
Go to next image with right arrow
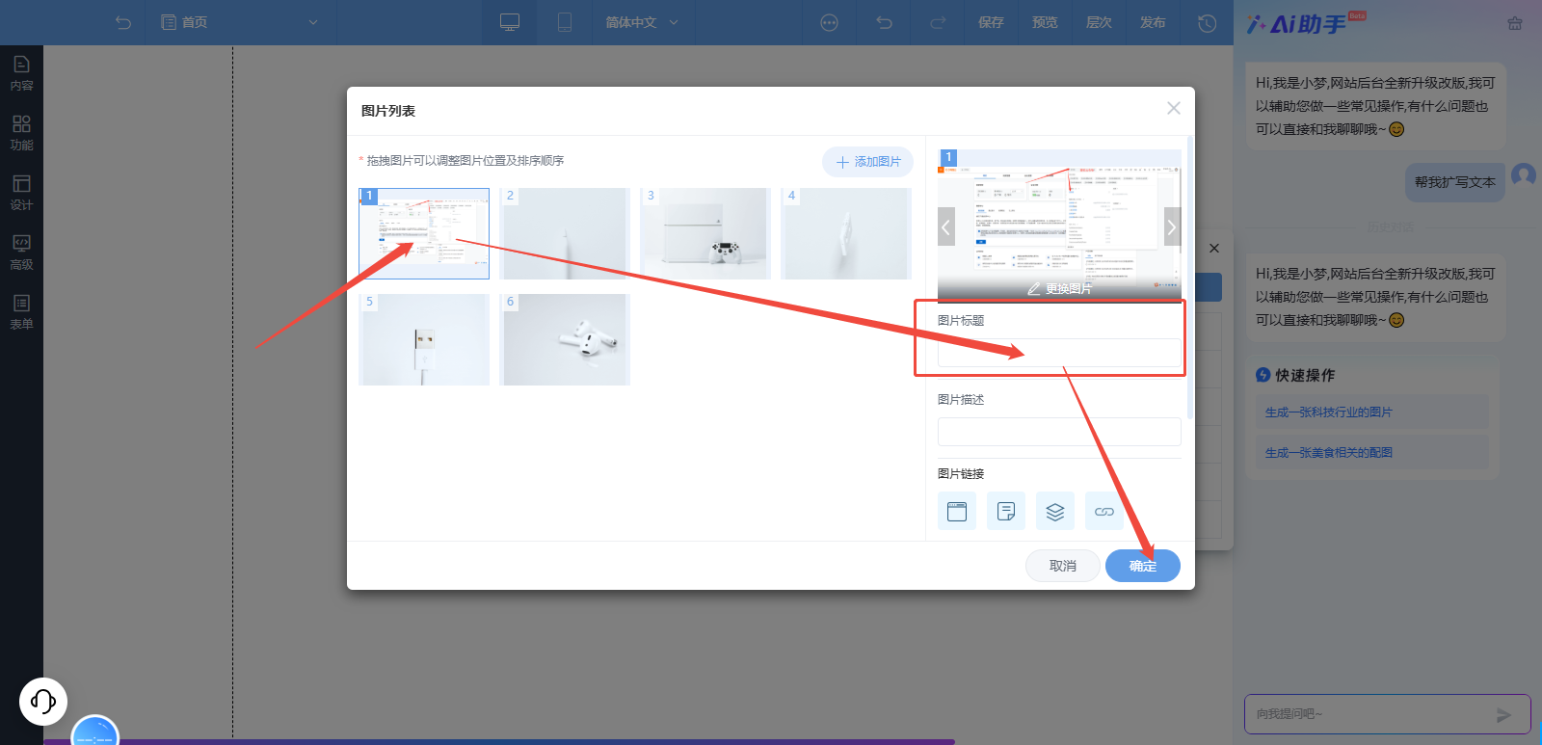tap(1172, 227)
